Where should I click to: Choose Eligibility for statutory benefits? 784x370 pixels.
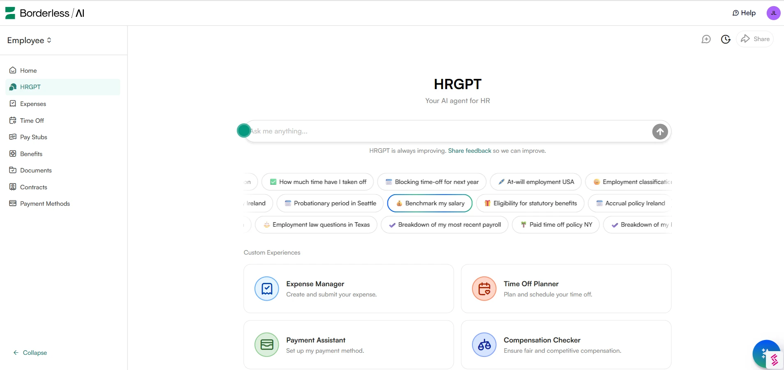(530, 203)
